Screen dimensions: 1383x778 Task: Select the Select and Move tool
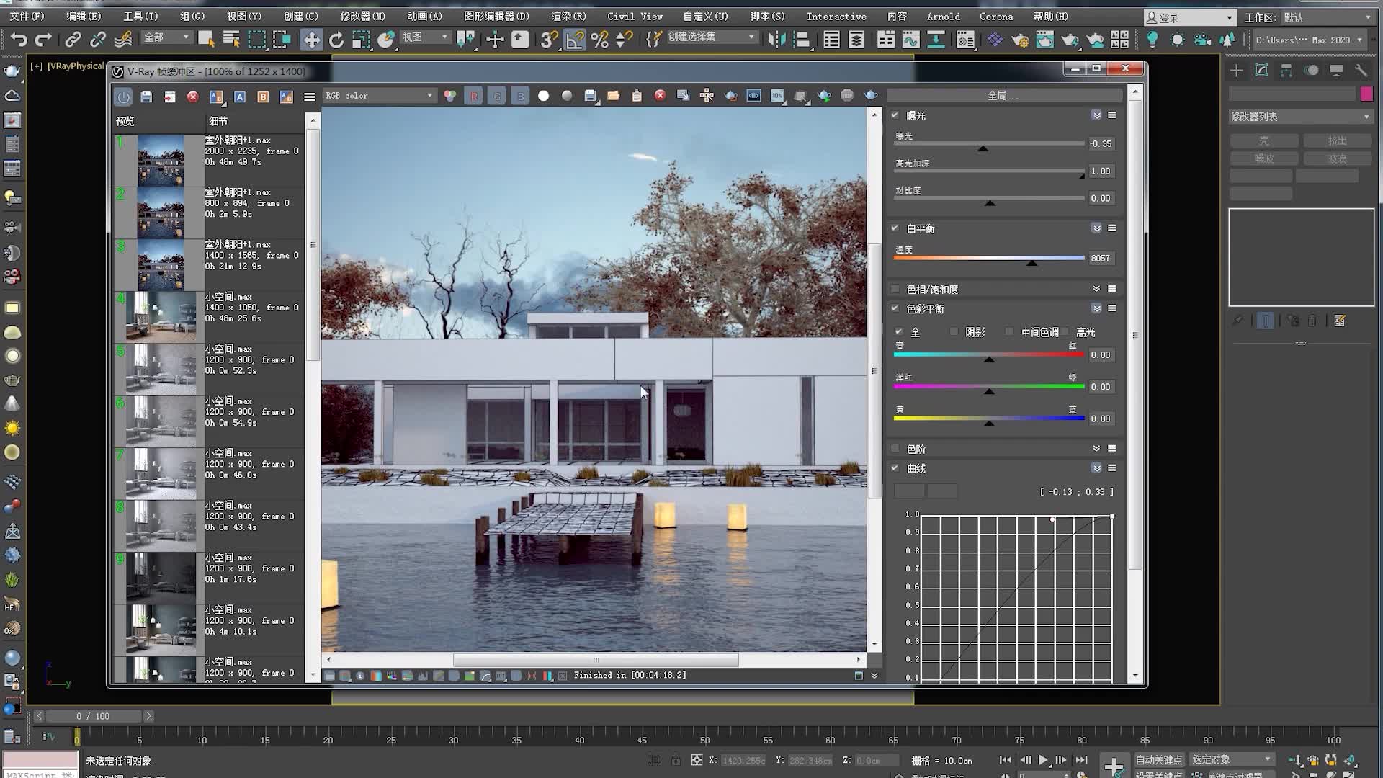click(311, 40)
